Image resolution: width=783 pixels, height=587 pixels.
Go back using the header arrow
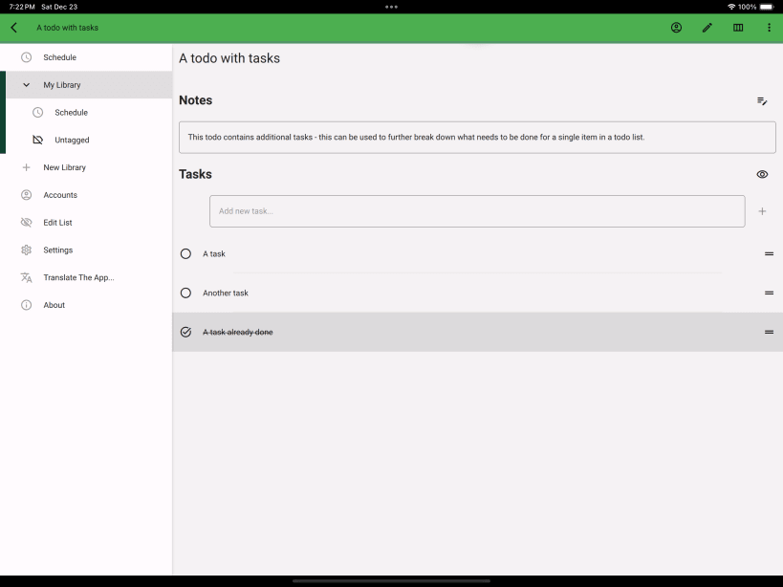(14, 28)
